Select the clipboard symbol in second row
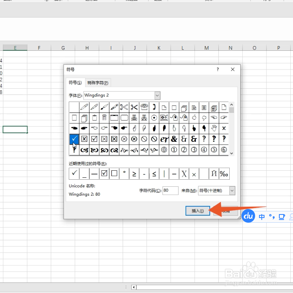The image size is (293, 293). point(94,118)
